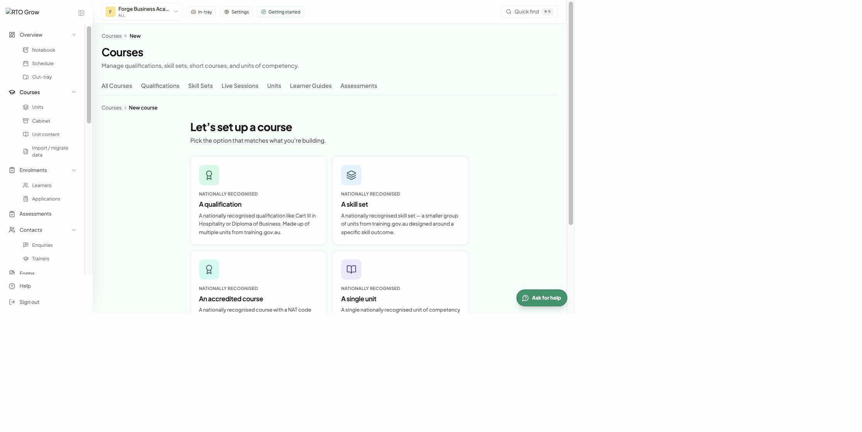Switch to the Qualifications tab
This screenshot has width=862, height=432.
click(x=160, y=86)
